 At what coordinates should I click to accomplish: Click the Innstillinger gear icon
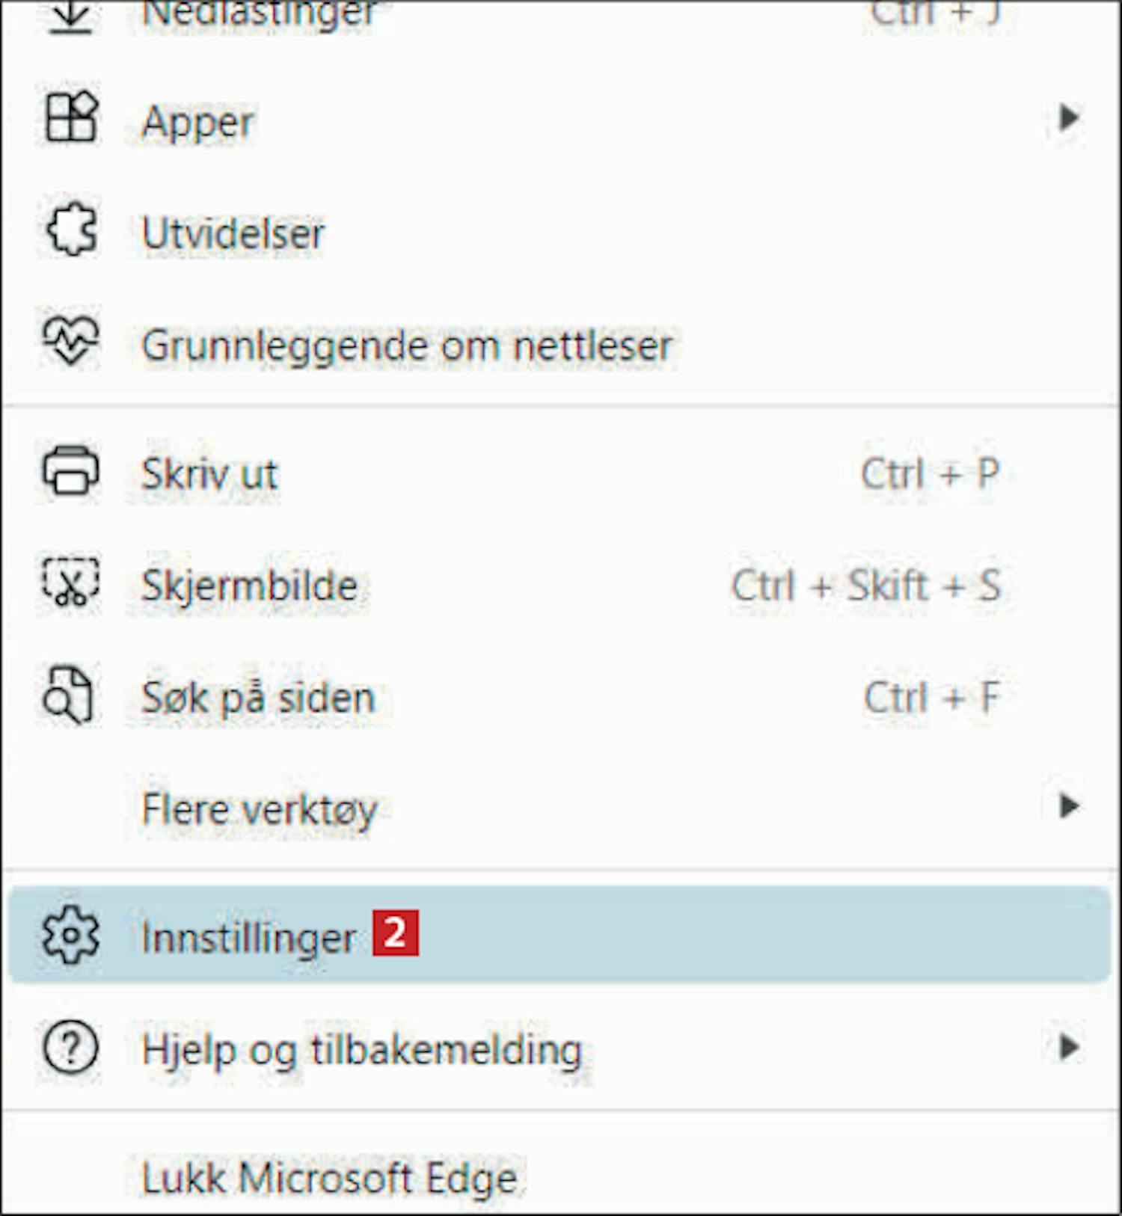pos(71,935)
